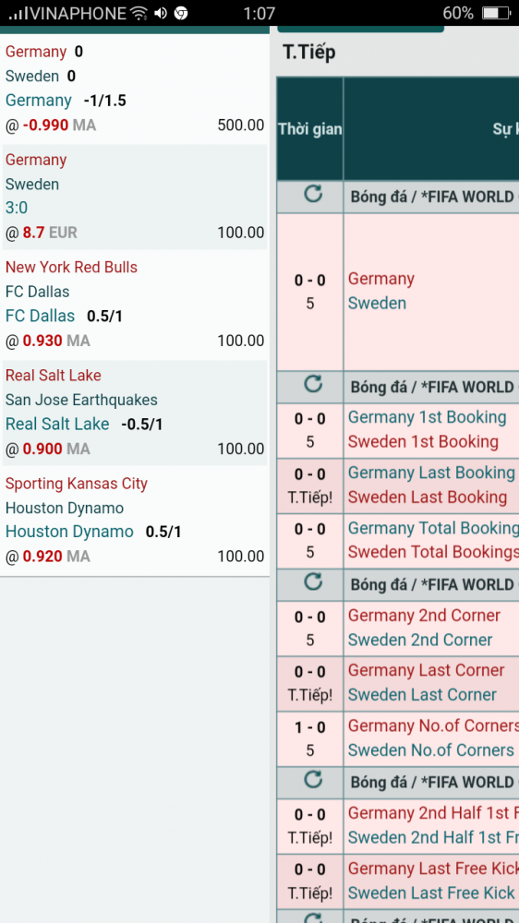Click refresh icon above Germany Sweden match row
Viewport: 519px width, 923px height.
point(313,194)
